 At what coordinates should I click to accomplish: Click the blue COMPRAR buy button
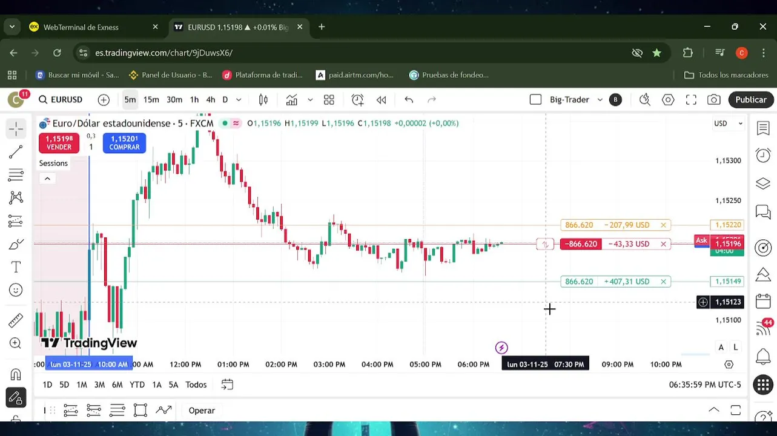click(x=124, y=143)
